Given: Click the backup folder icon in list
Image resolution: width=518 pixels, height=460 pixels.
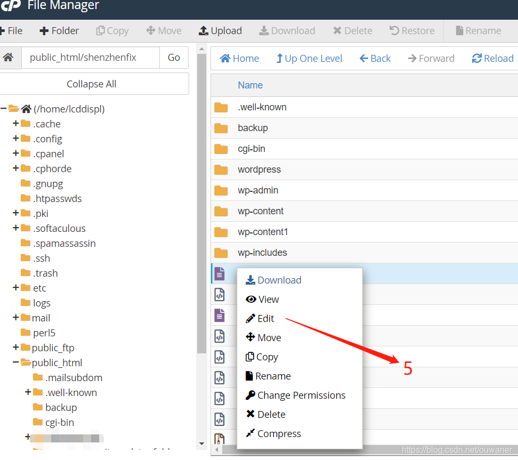Looking at the screenshot, I should pyautogui.click(x=221, y=128).
